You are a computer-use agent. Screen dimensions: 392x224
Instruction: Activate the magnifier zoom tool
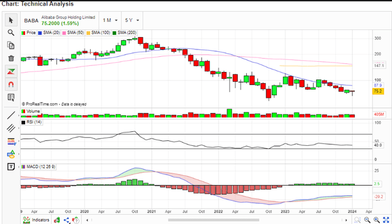(x=11, y=32)
